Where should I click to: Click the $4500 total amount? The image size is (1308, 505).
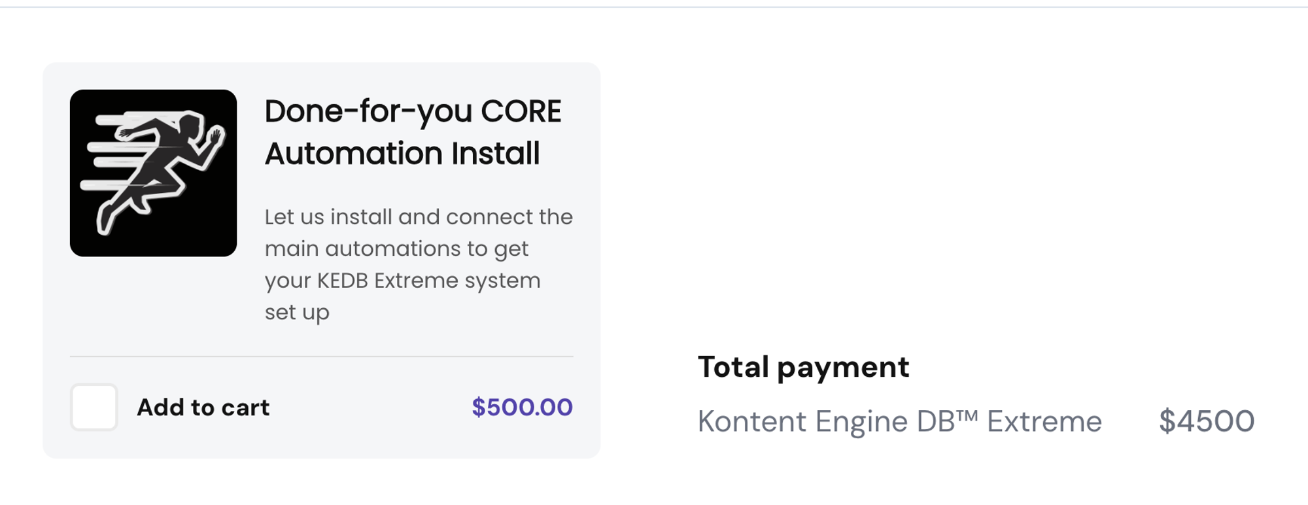tap(1207, 421)
